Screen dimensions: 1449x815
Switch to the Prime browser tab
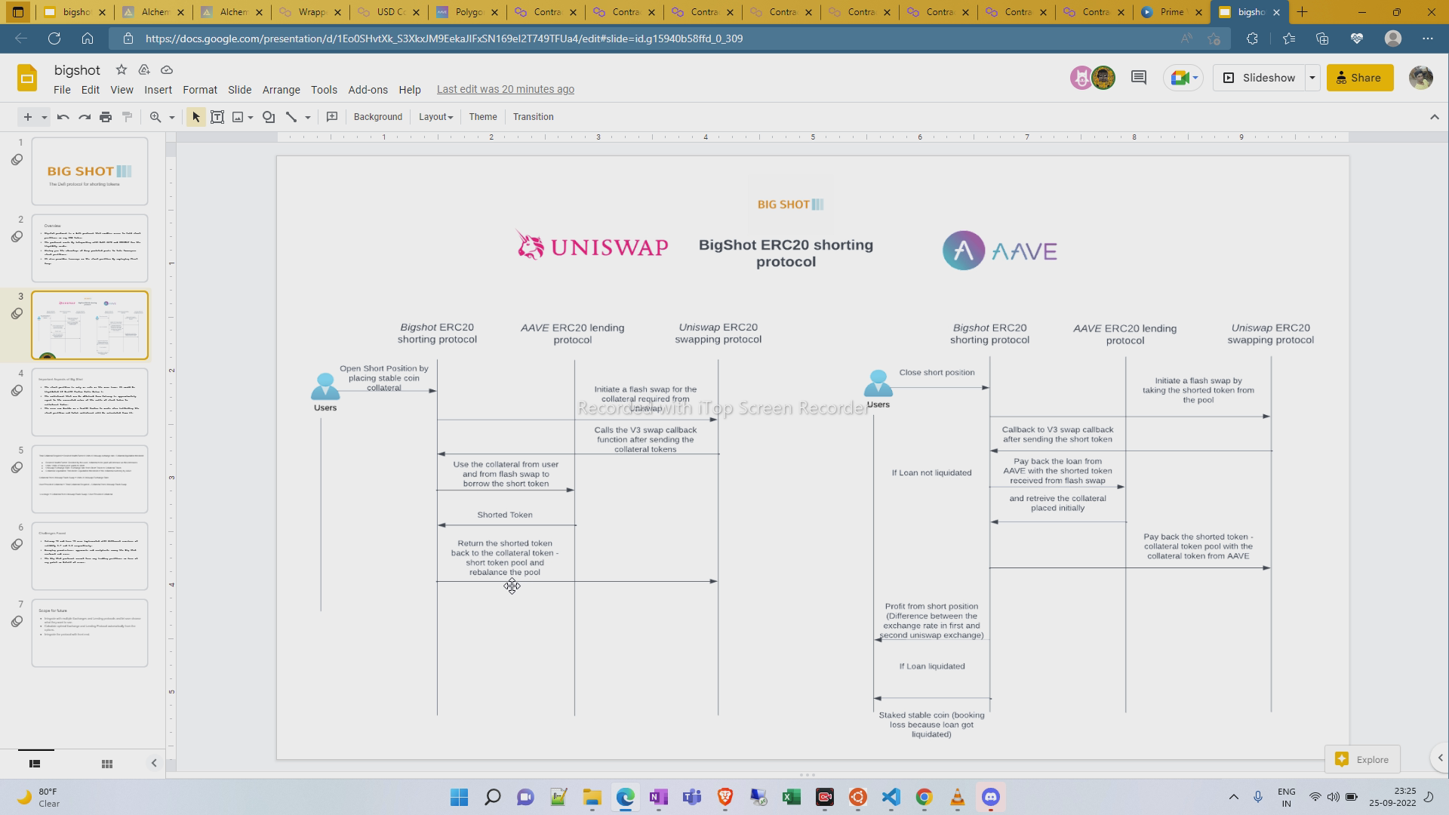coord(1171,12)
